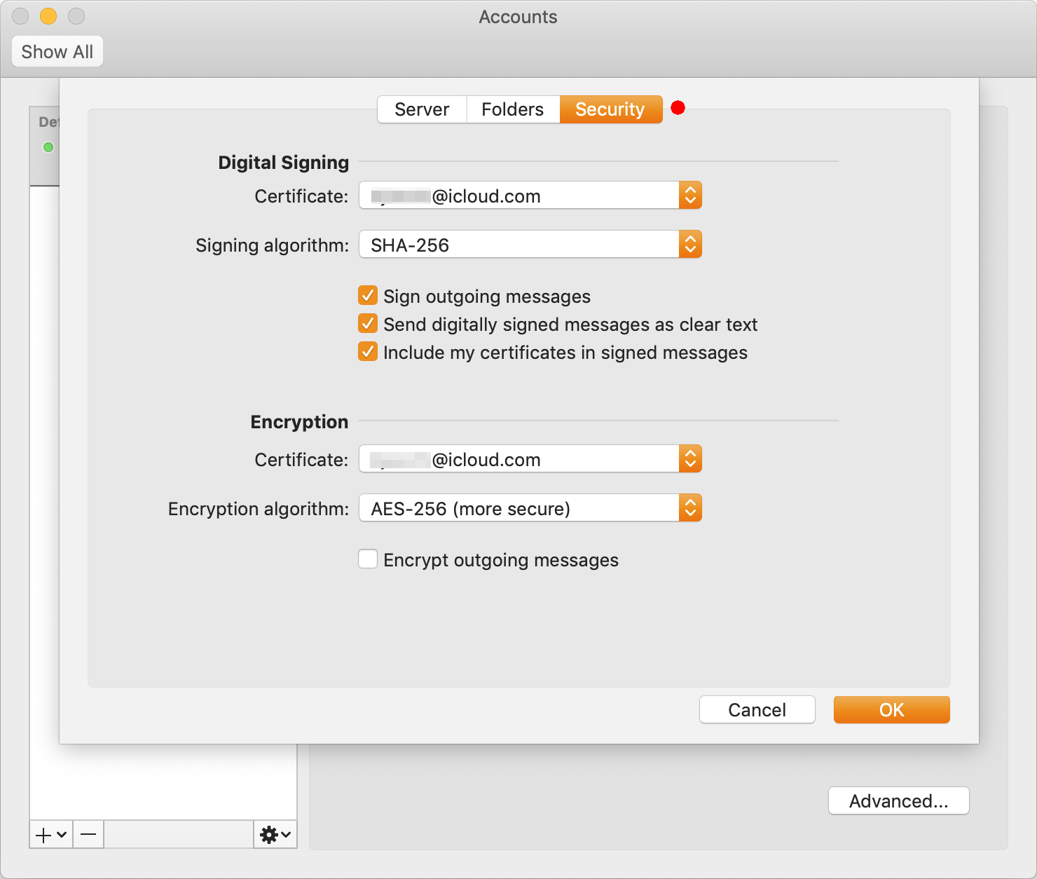Viewport: 1037px width, 879px height.
Task: Click the yellow minimize window button
Action: point(48,16)
